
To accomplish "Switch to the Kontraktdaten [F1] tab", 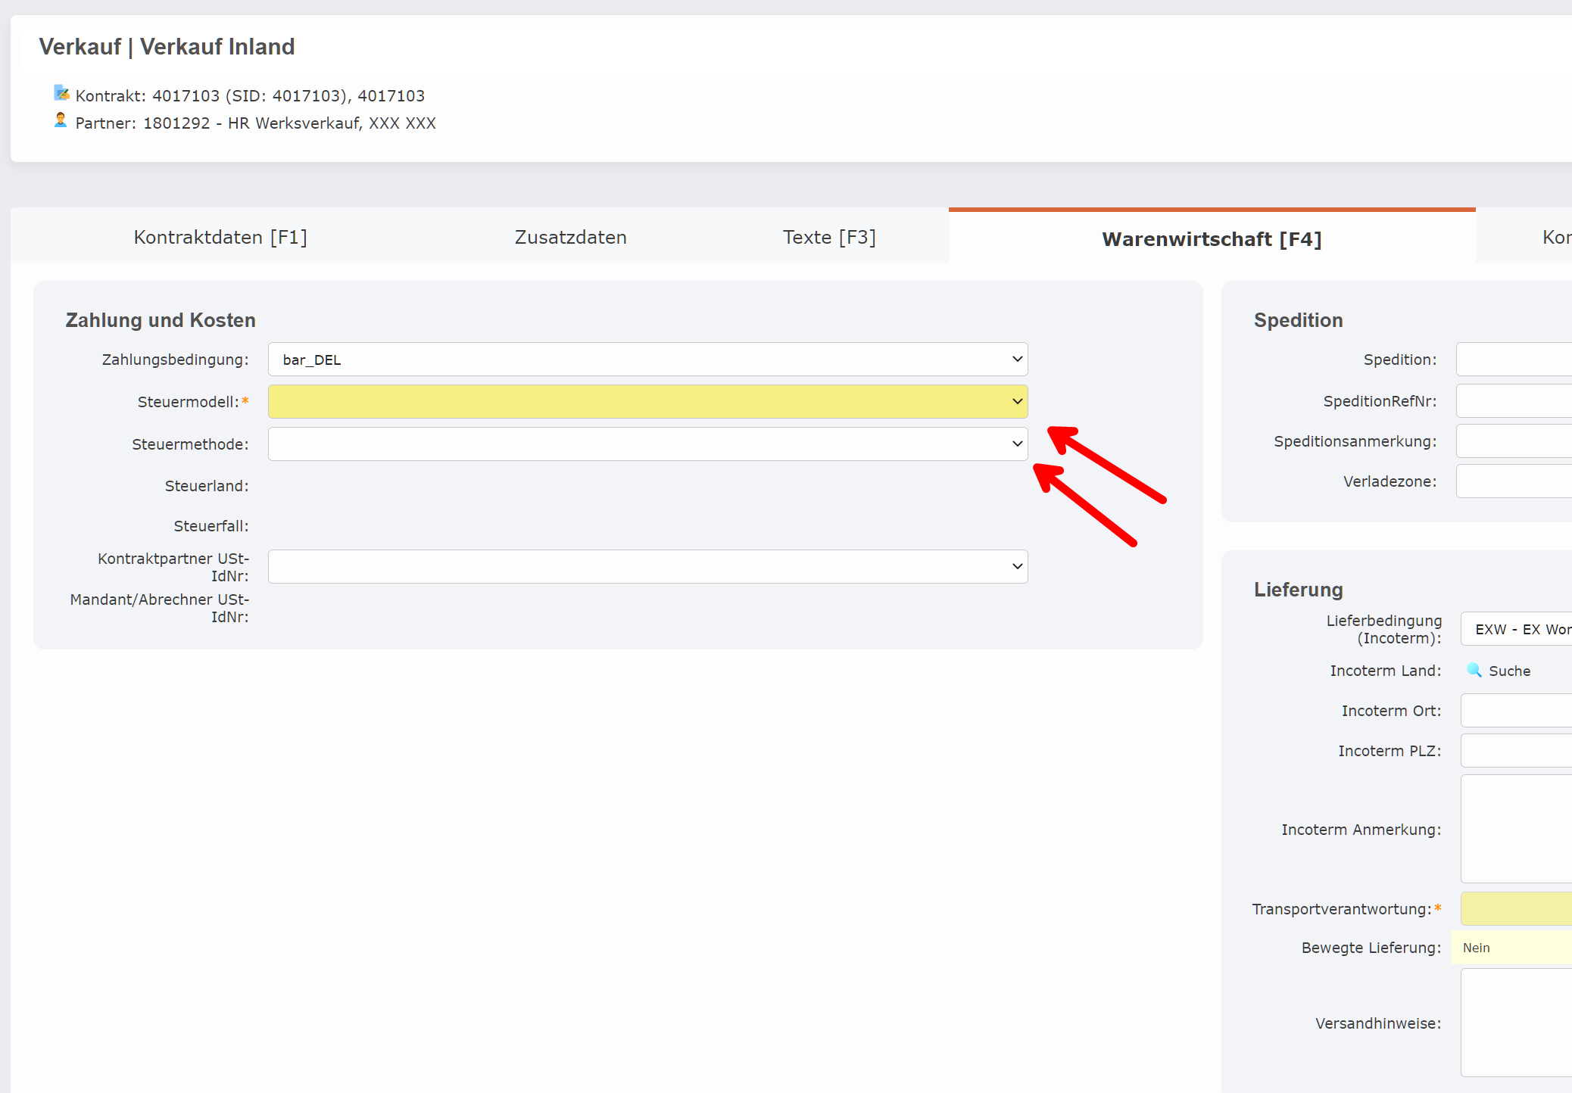I will [x=220, y=238].
